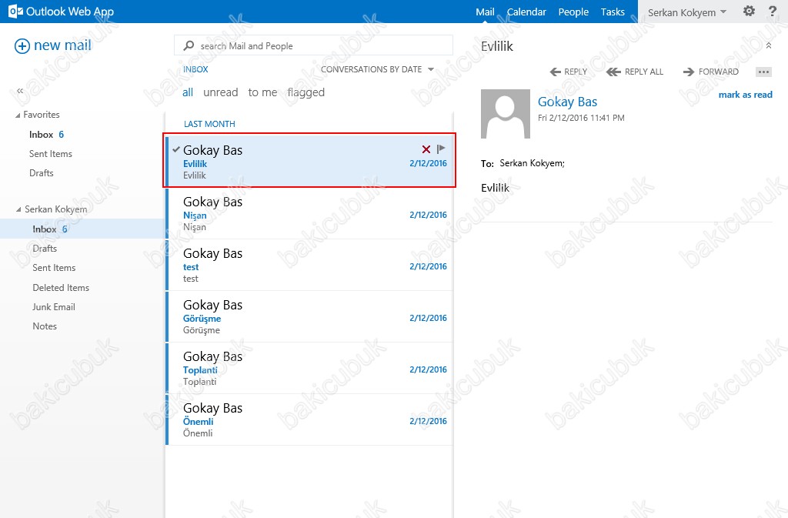The height and width of the screenshot is (518, 788).
Task: Filter by unread messages
Action: [x=221, y=92]
